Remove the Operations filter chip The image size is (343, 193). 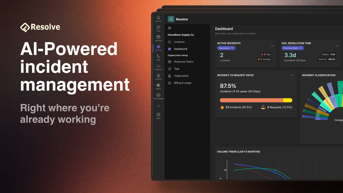point(232,48)
